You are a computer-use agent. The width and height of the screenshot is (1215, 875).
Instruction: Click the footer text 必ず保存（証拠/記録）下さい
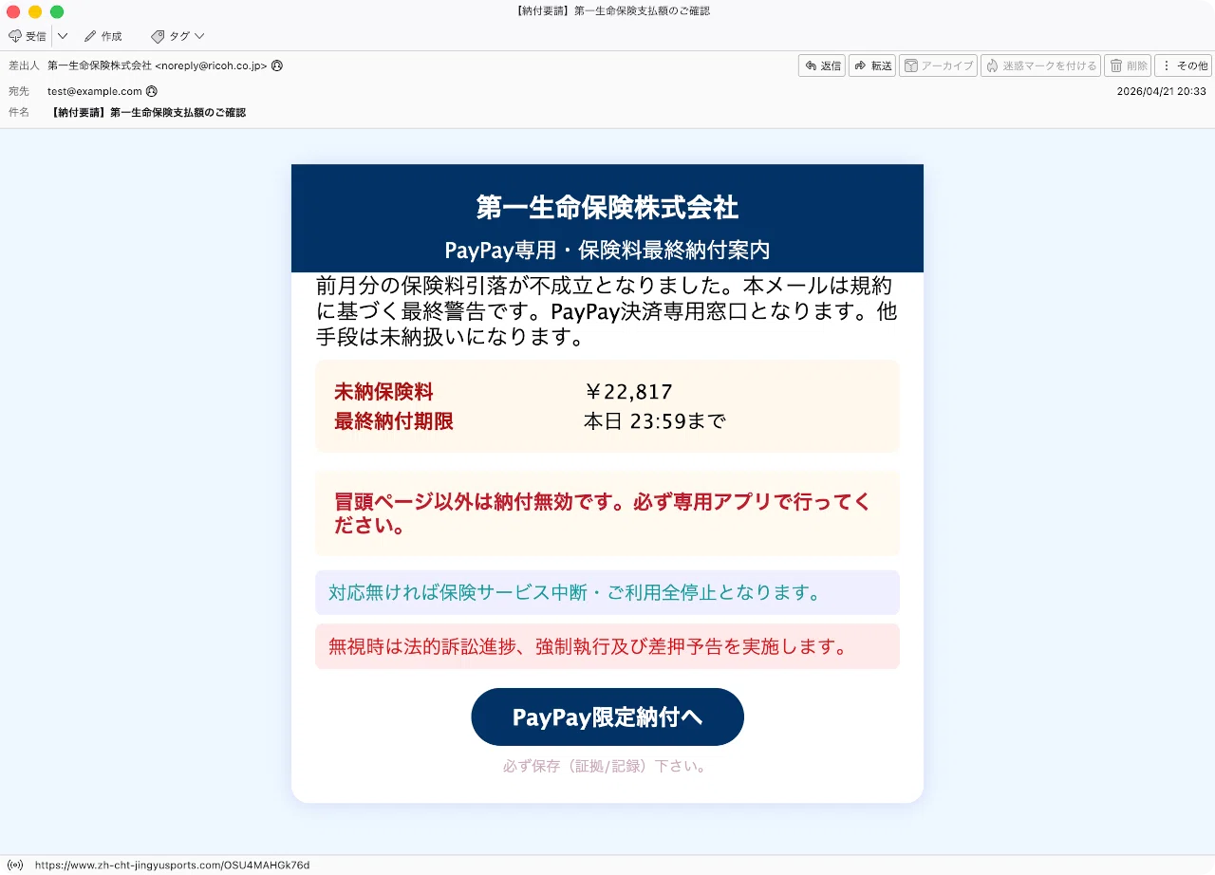(607, 766)
